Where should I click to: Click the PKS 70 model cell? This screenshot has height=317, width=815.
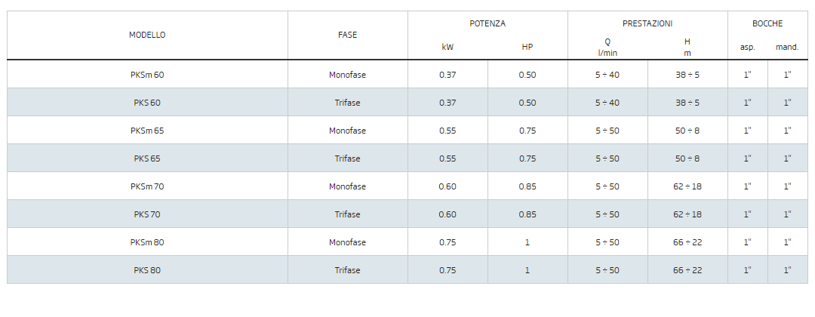pos(147,214)
